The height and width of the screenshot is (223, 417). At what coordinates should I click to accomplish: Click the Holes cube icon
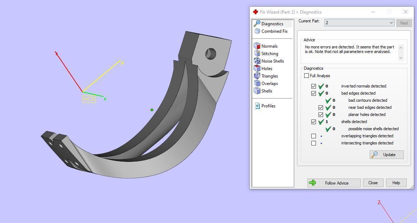257,68
